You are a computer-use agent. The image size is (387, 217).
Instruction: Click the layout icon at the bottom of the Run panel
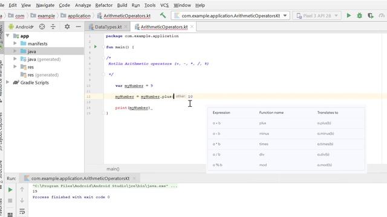(10, 215)
